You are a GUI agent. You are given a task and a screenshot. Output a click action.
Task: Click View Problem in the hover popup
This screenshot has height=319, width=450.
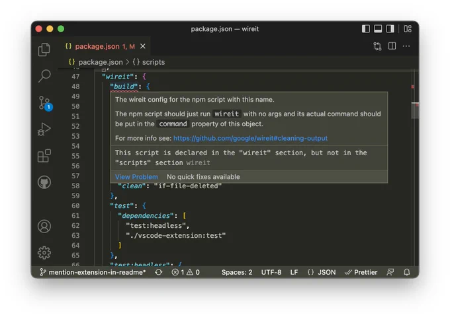pos(136,177)
